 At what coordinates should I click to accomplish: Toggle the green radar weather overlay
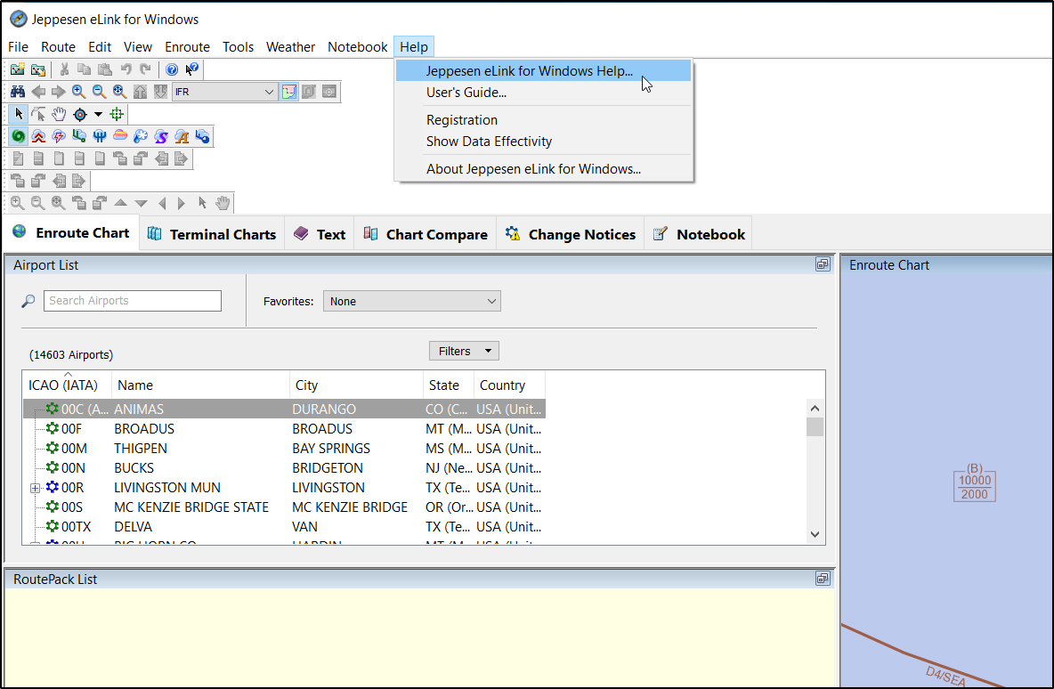coord(18,136)
